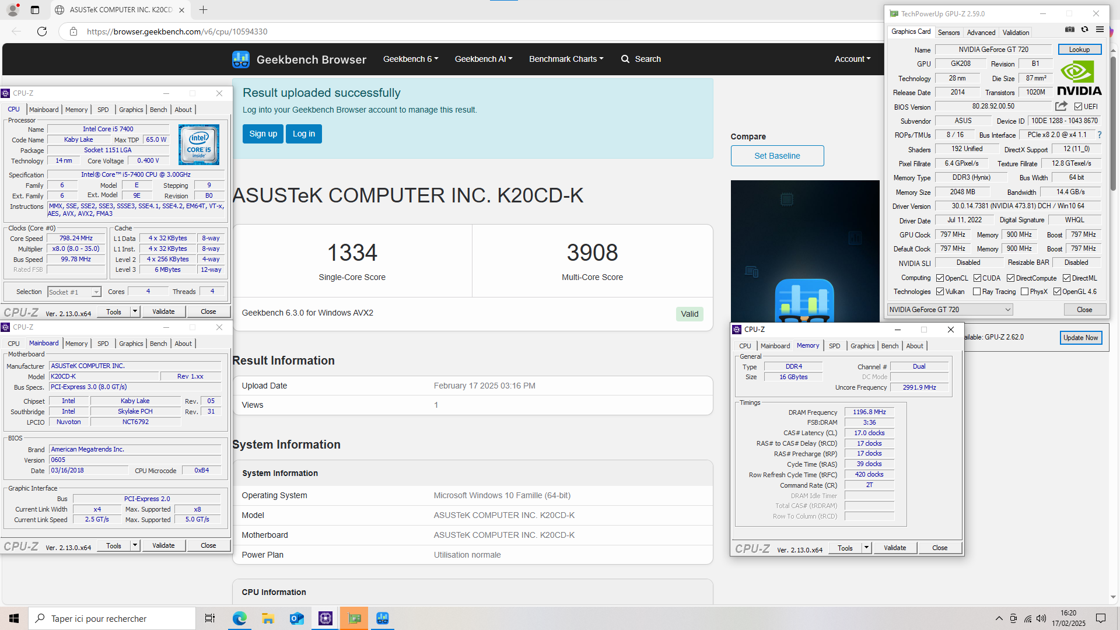Open Microsoft Edge from taskbar
The width and height of the screenshot is (1120, 630).
coord(240,618)
